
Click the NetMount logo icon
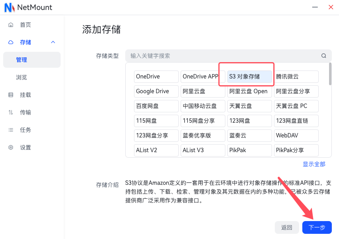(x=10, y=7)
